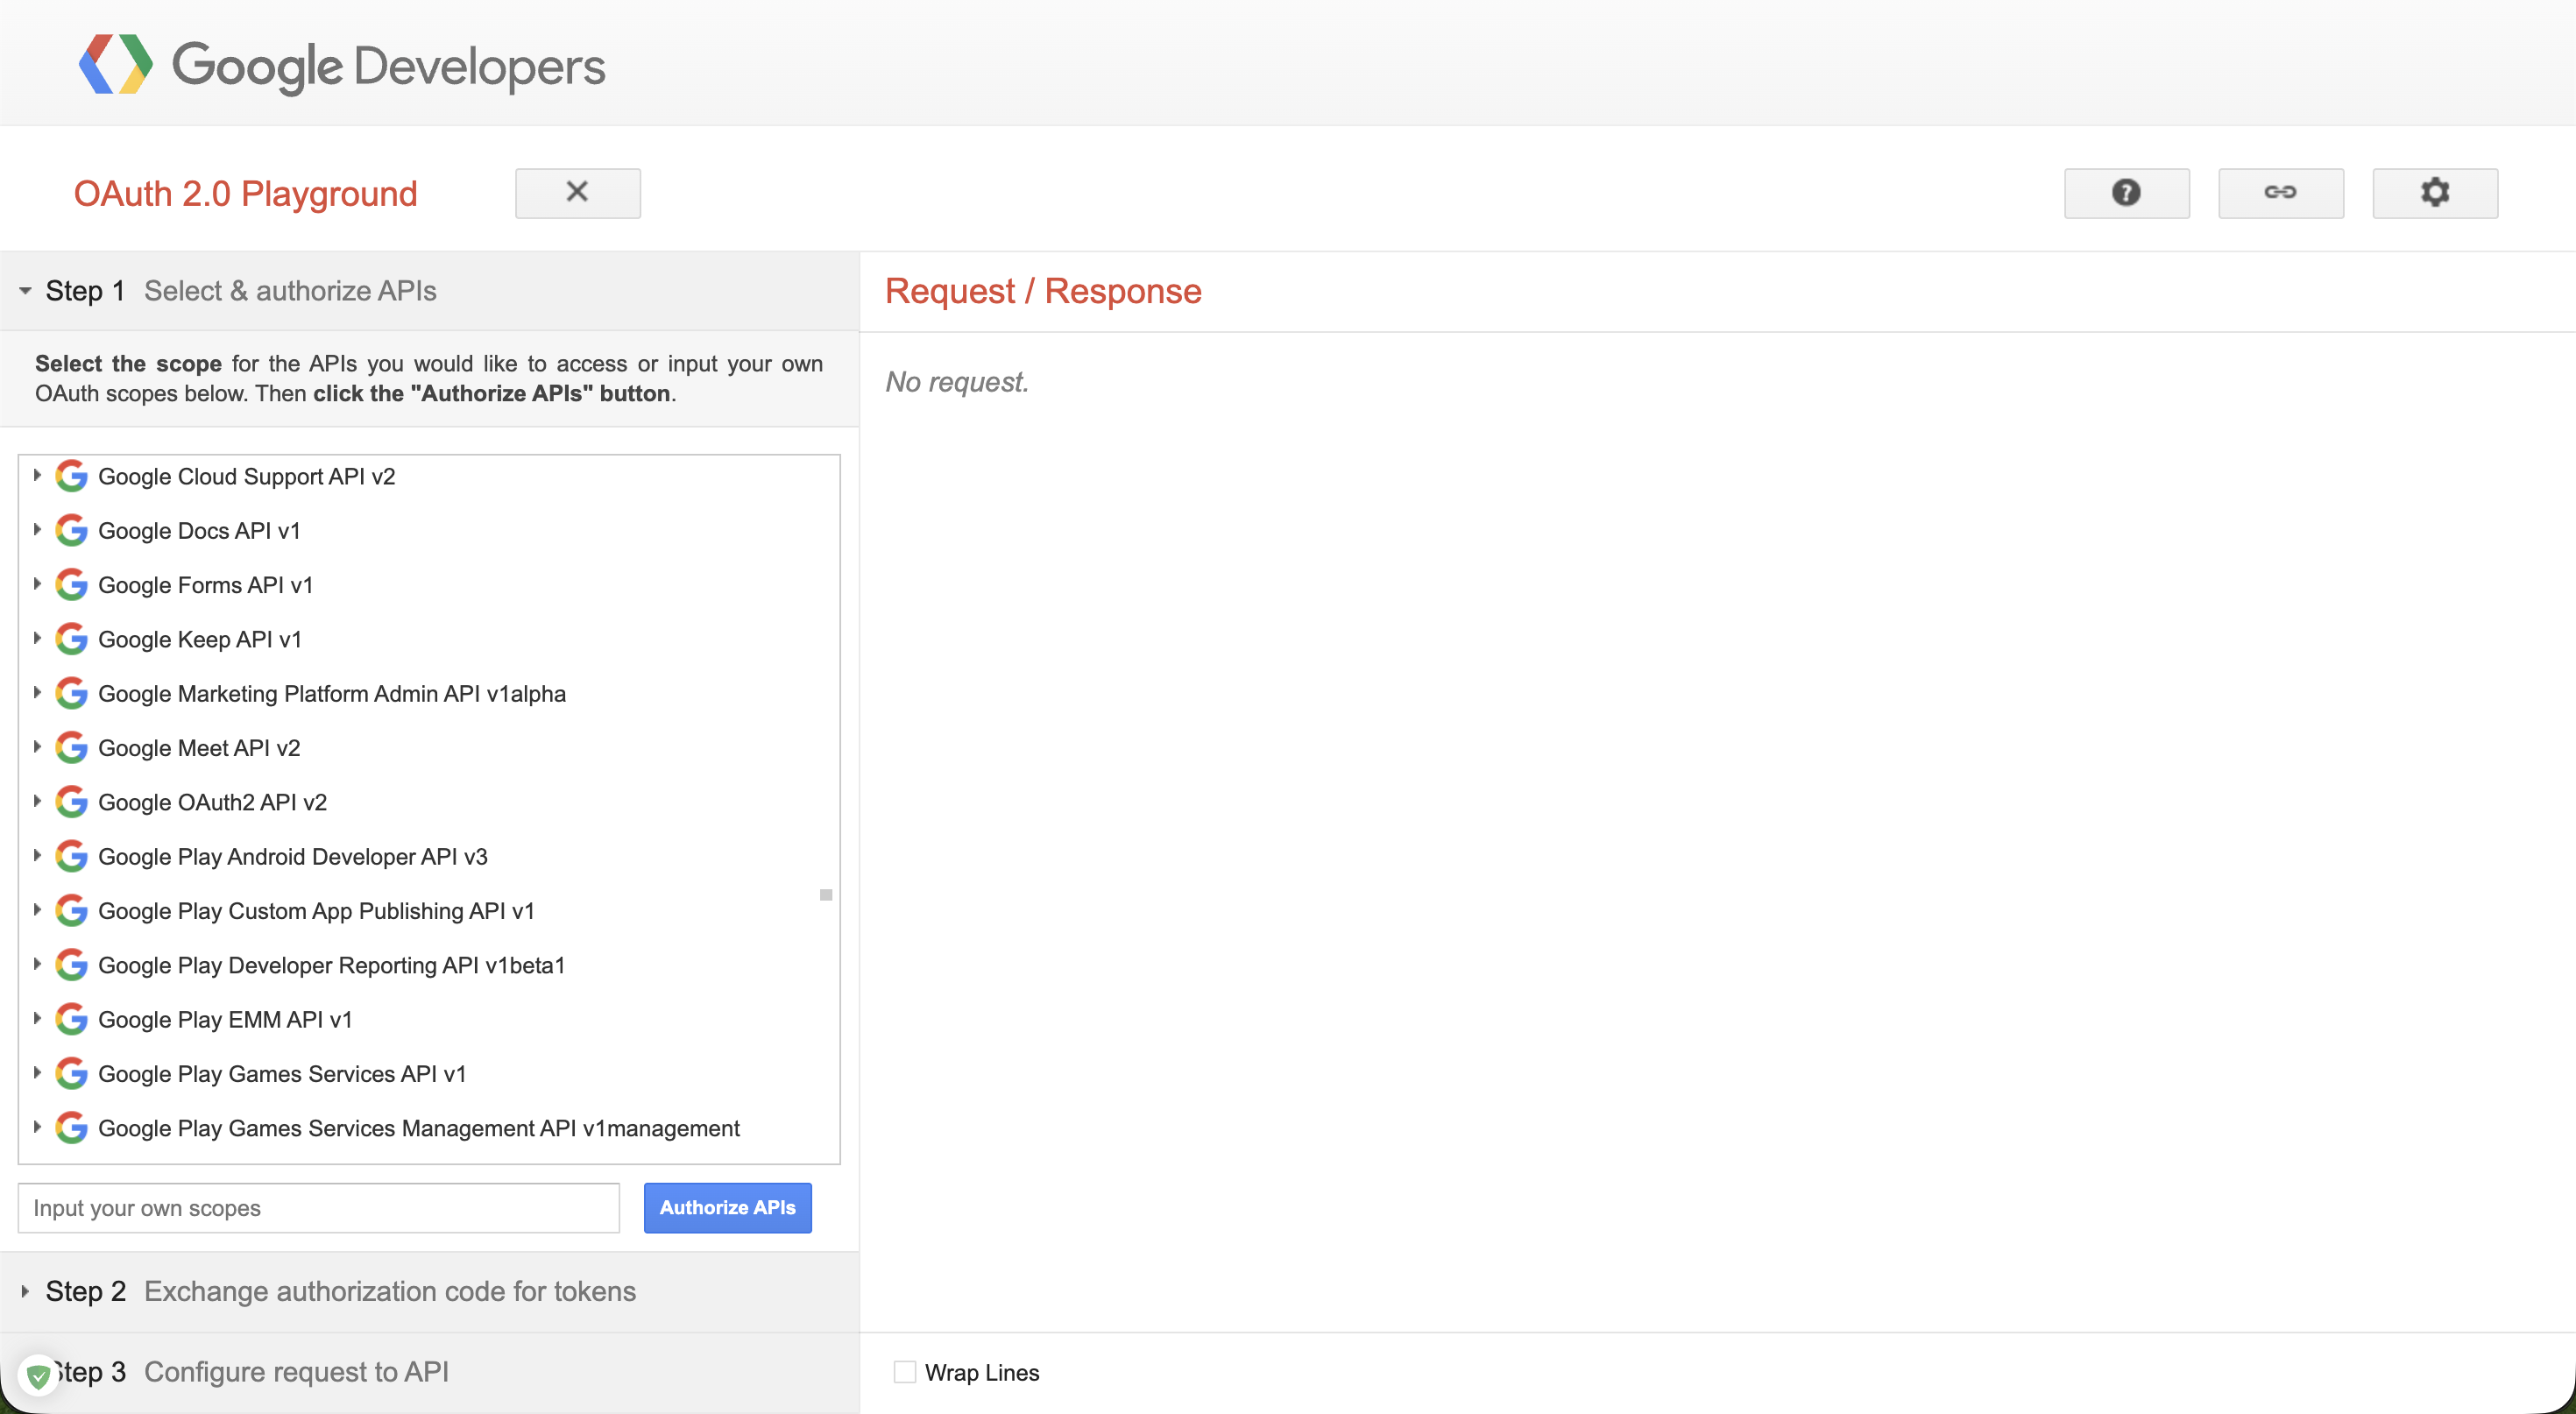Click the Input your own scopes field
Screen dimensions: 2576x1414
tap(318, 1207)
